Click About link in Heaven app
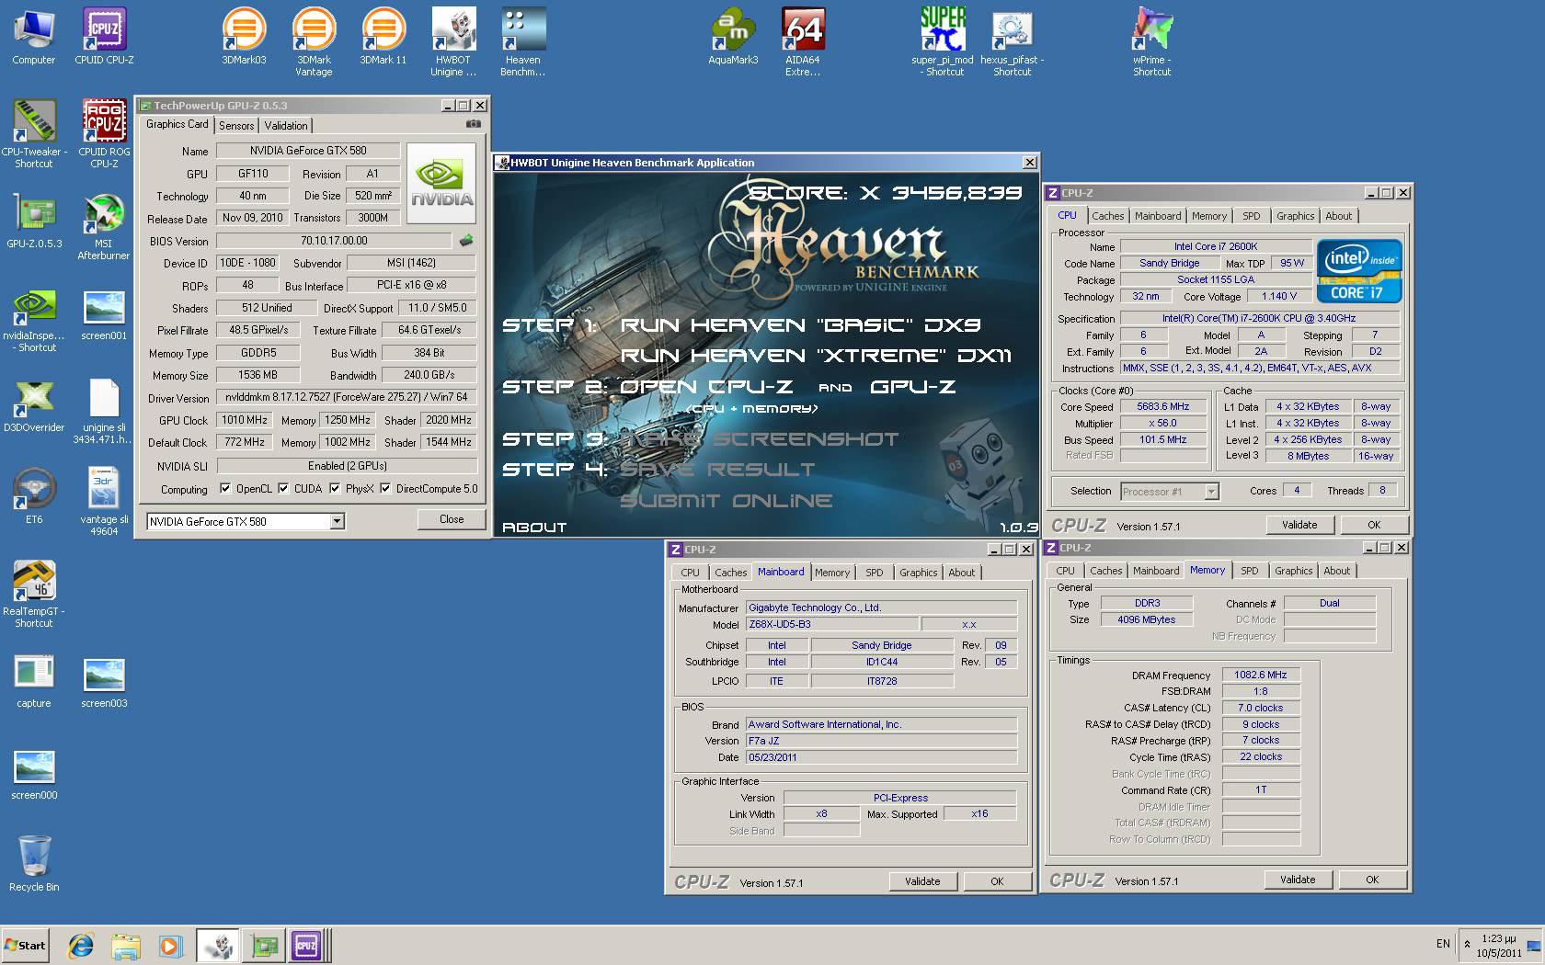This screenshot has height=965, width=1545. 534,528
